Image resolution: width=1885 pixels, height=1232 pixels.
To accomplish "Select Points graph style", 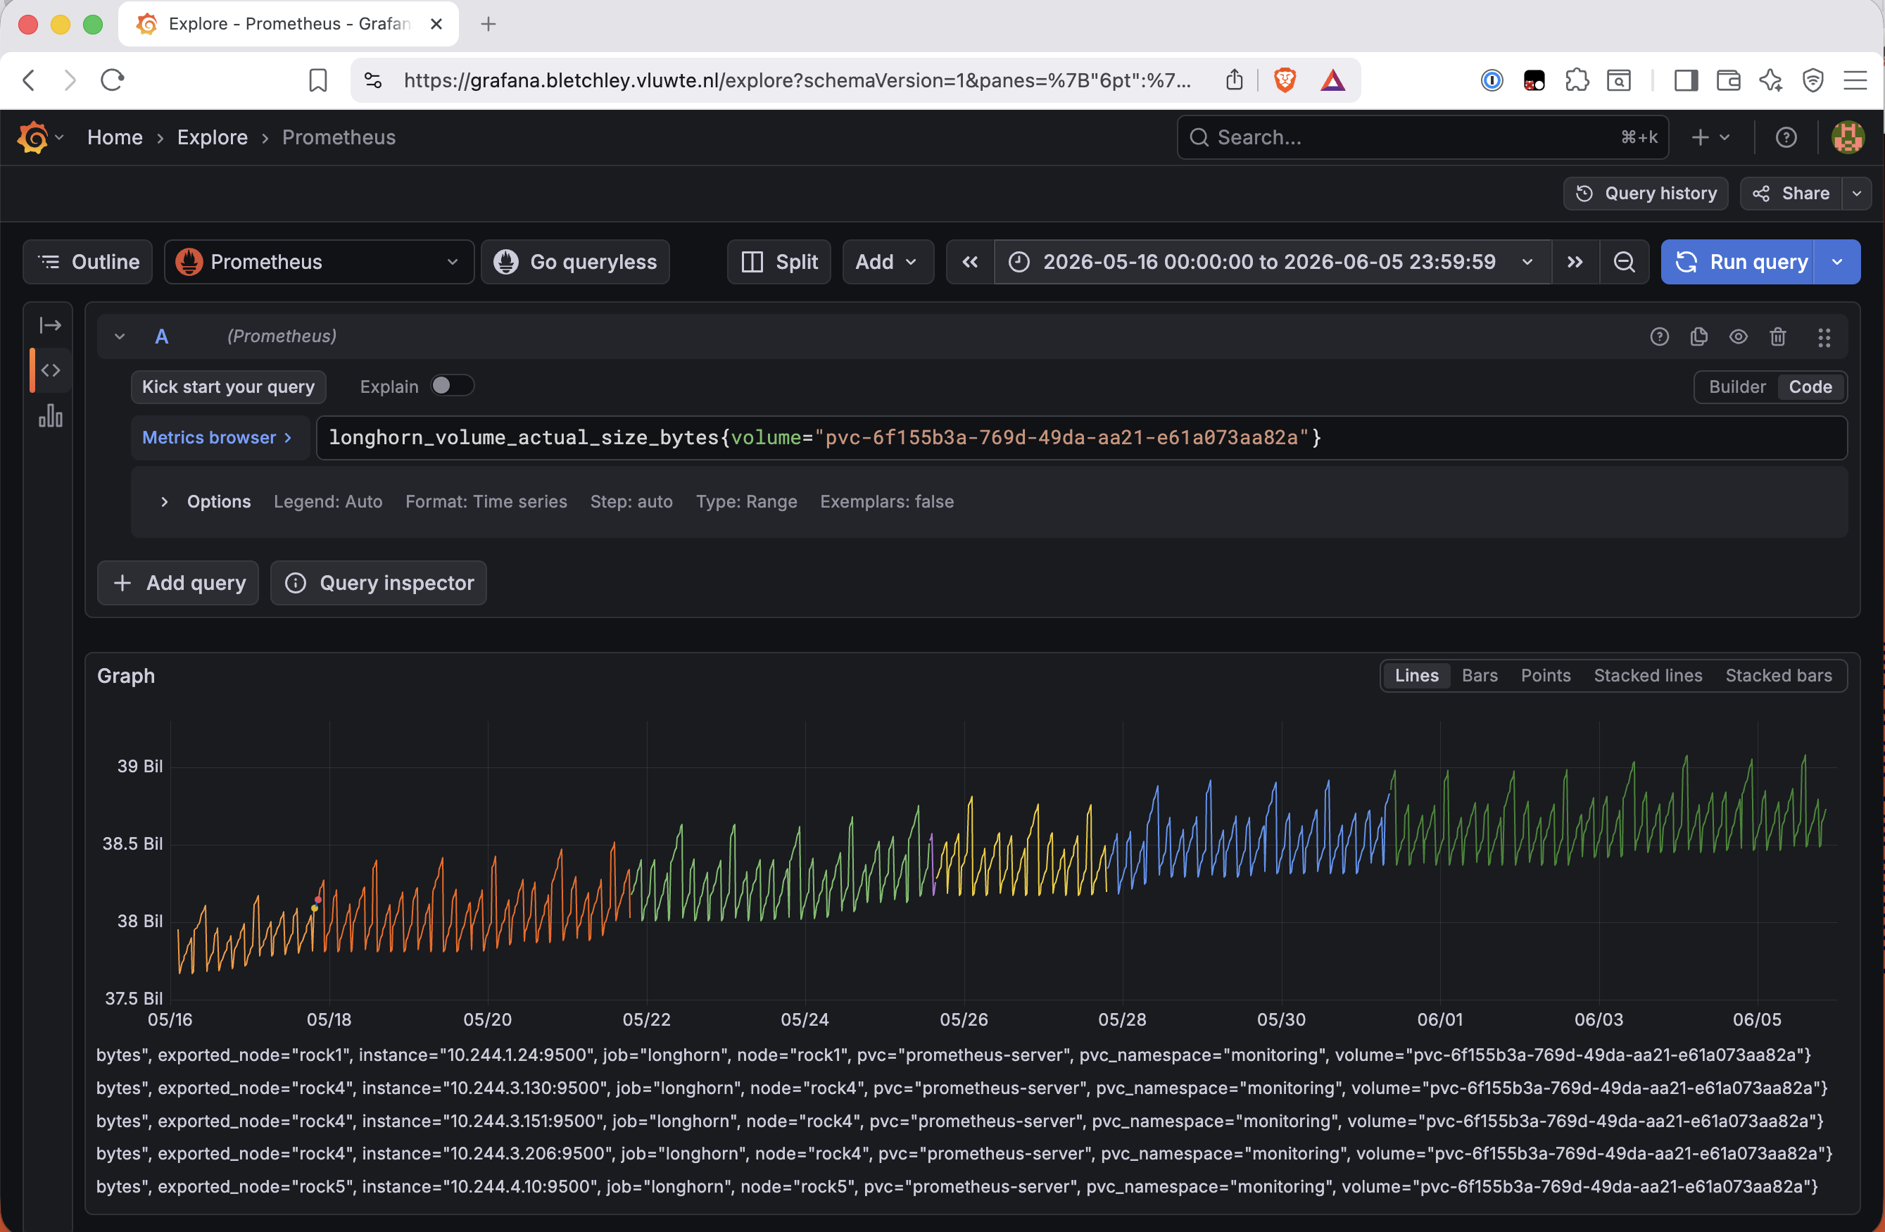I will 1545,676.
